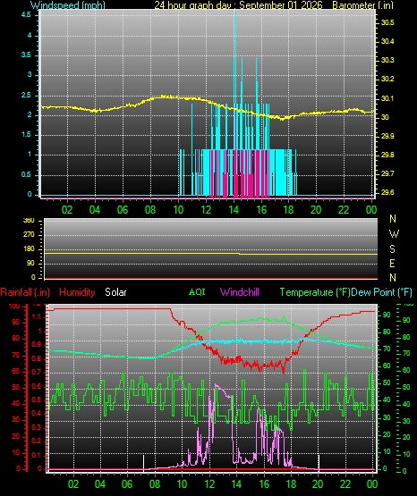Click the "Windchill" legend label
The height and width of the screenshot is (496, 417).
240,292
